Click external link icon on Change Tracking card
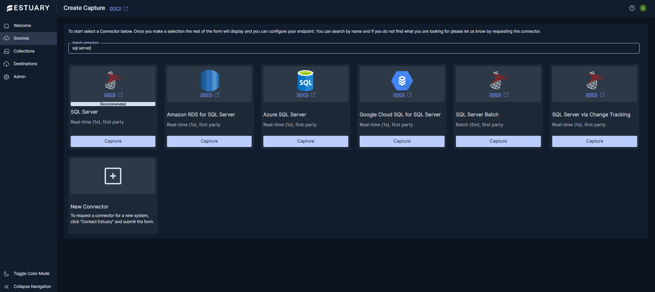Viewport: 655px width, 292px height. point(602,95)
